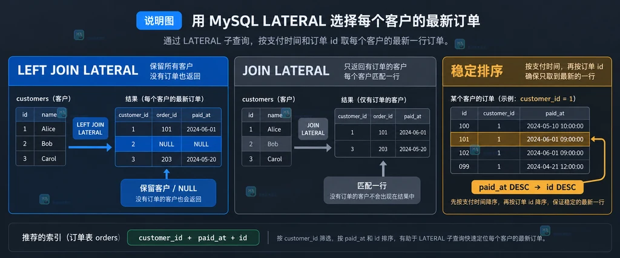Click Carol in the left panel customers table
The height and width of the screenshot is (258, 620).
48,158
